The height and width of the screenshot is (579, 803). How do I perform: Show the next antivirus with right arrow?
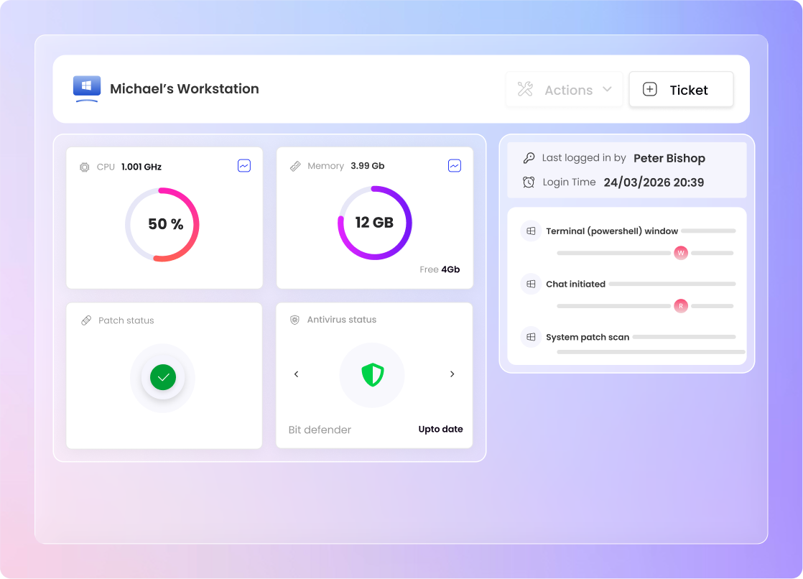point(452,374)
